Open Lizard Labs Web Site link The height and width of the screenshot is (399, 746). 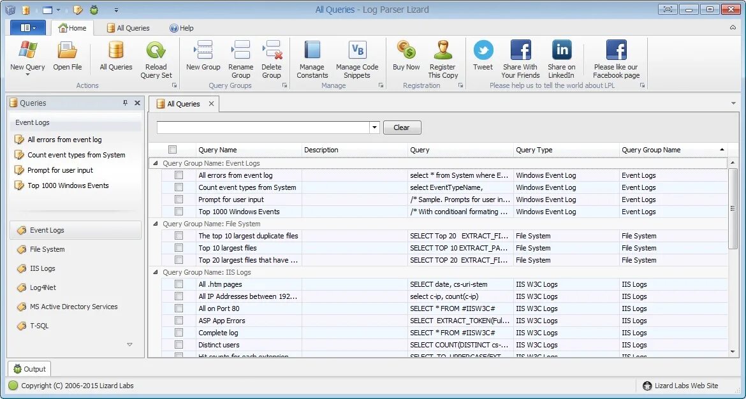pyautogui.click(x=680, y=386)
